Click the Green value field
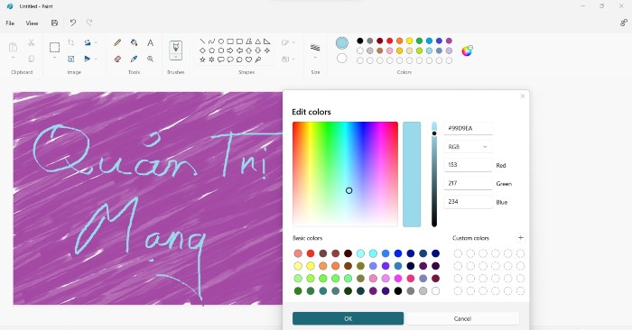The width and height of the screenshot is (632, 330). 468,184
